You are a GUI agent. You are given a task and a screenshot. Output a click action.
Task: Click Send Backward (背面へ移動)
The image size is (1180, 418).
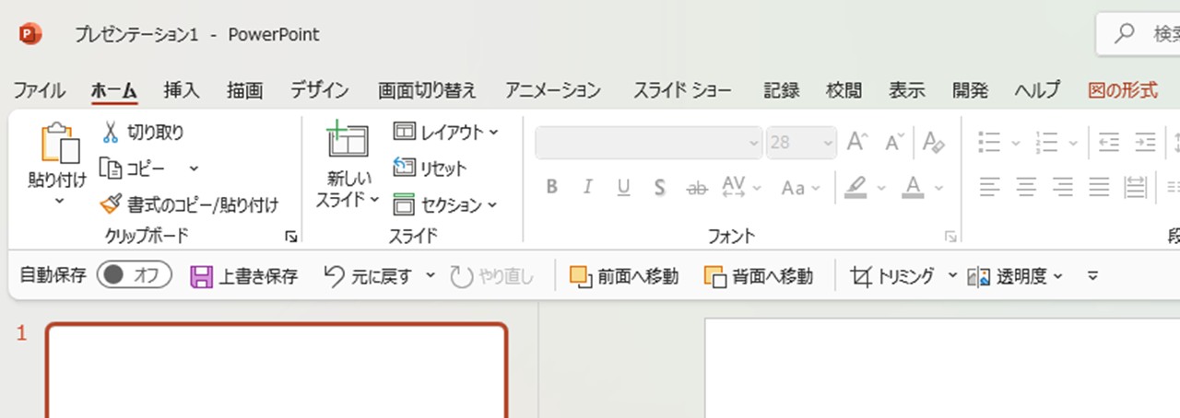759,275
